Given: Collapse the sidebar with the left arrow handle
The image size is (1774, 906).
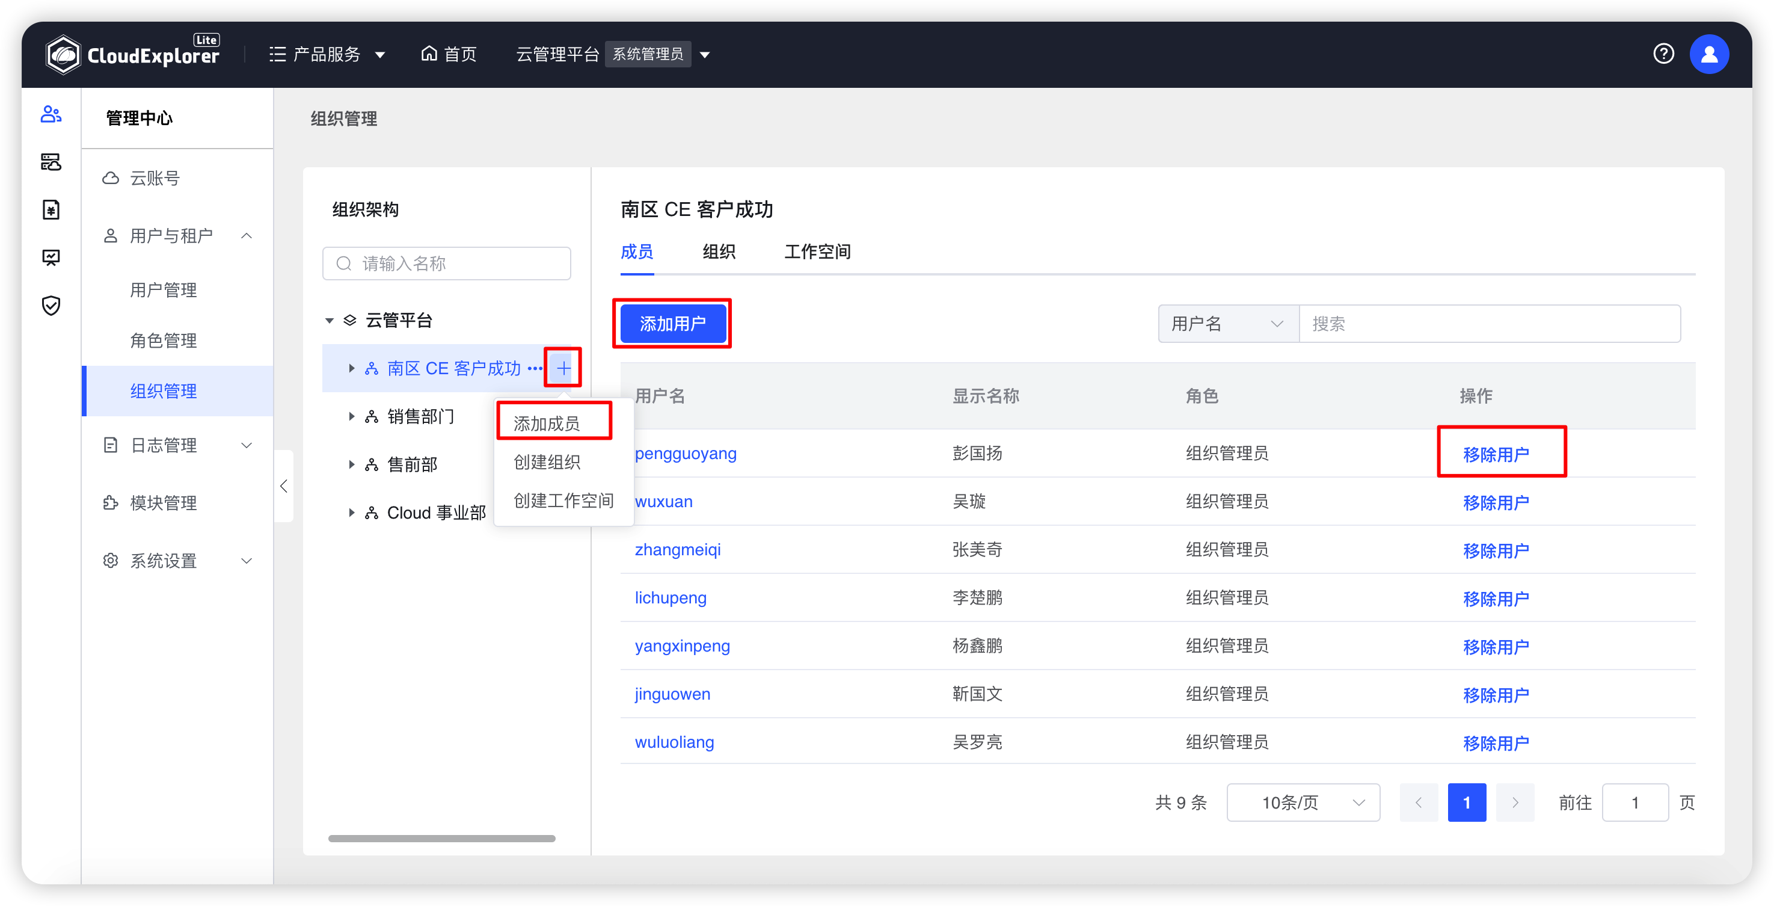Looking at the screenshot, I should point(284,487).
